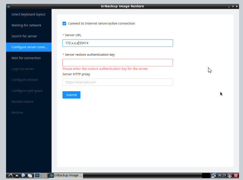Open the network connection tray icon
The width and height of the screenshot is (243, 180).
(214, 175)
